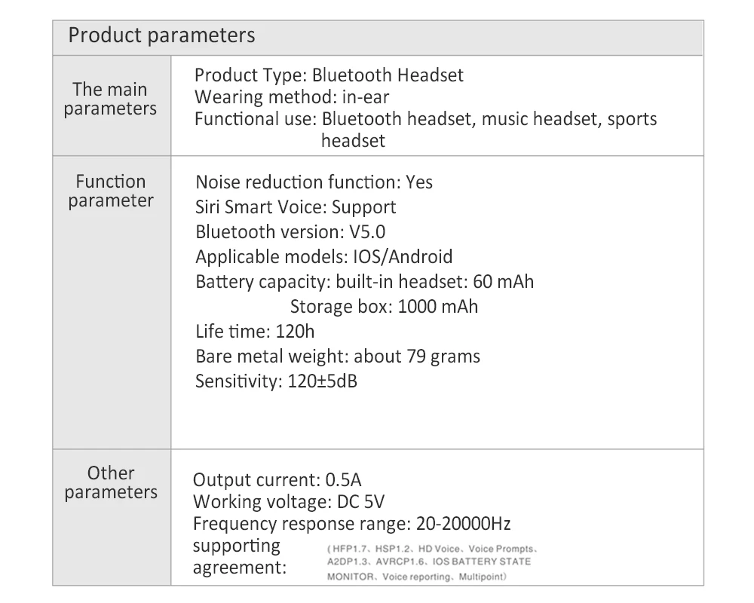Select Frequency response range 20-20000Hz line
Viewport: 754px width, 603px height.
click(x=351, y=524)
